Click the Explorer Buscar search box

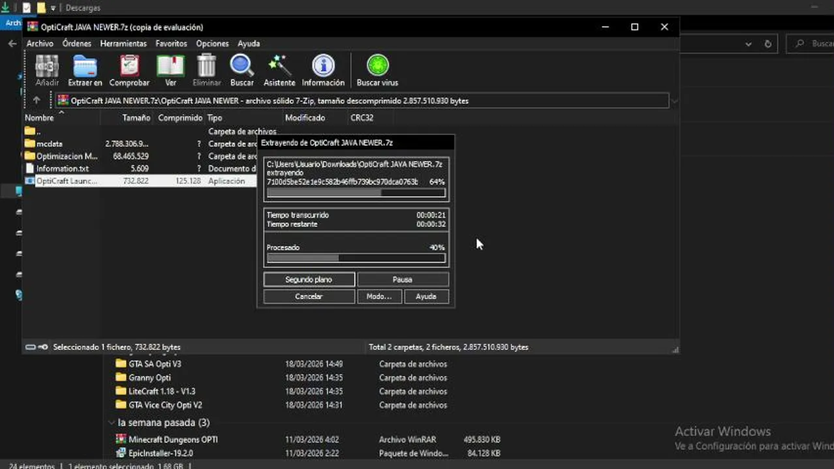pos(810,44)
